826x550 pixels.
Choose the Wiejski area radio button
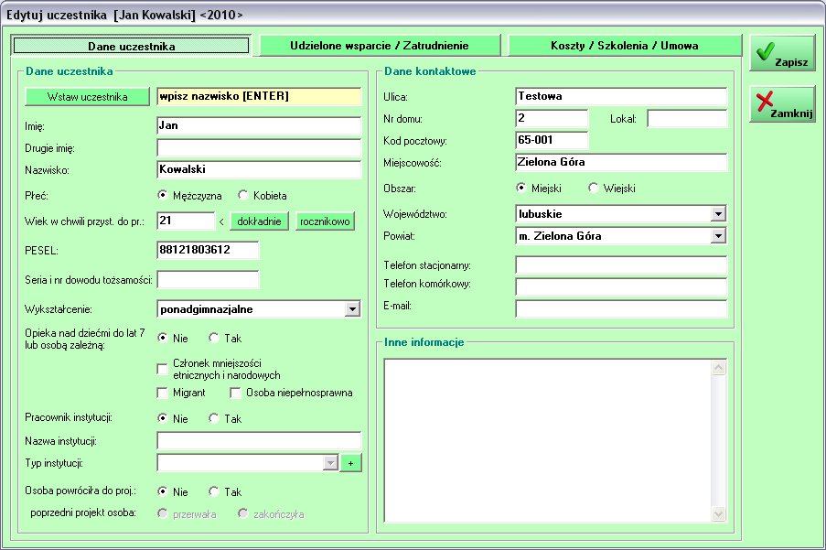click(594, 189)
